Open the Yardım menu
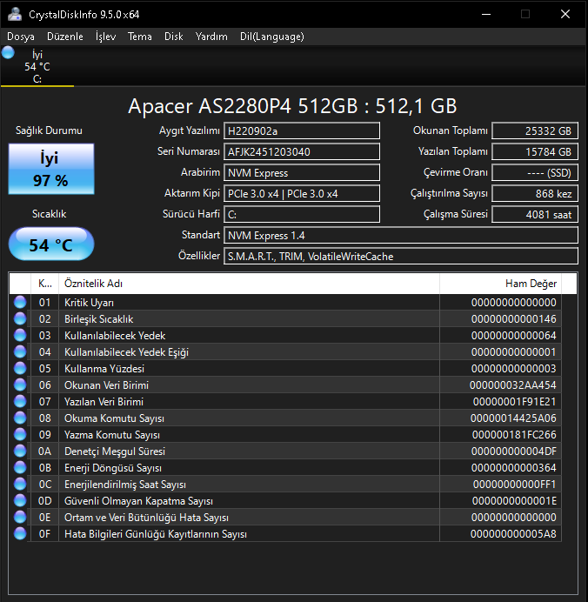The height and width of the screenshot is (602, 588). click(211, 37)
